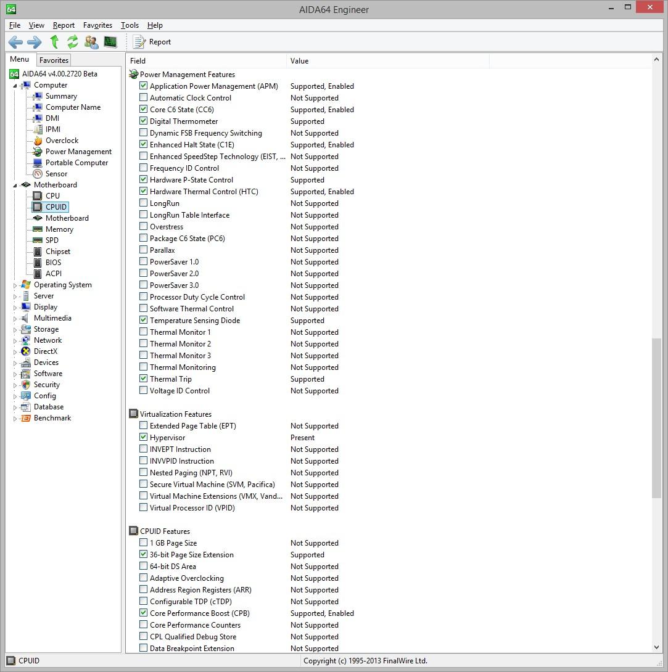Click the Benchmark icon in tree
The width and height of the screenshot is (668, 672).
26,418
